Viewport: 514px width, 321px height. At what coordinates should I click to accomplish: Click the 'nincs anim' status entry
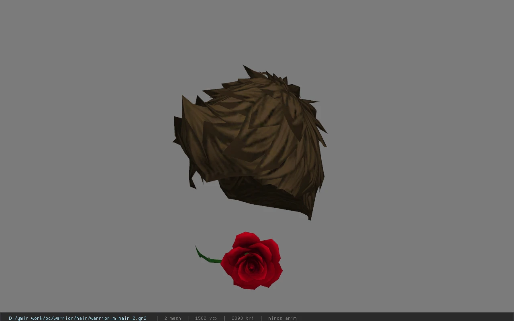point(282,318)
